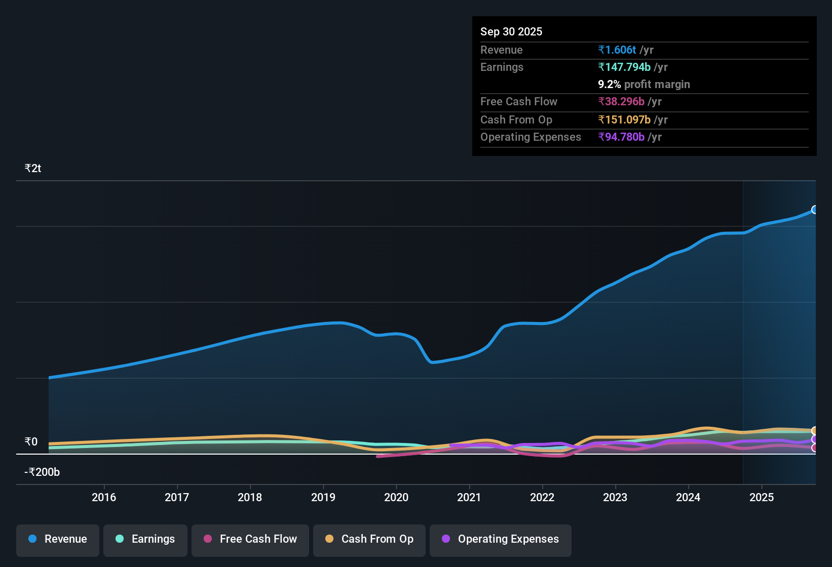Viewport: 832px width, 567px height.
Task: Open the Free Cash Flow legend entry
Action: tap(250, 540)
